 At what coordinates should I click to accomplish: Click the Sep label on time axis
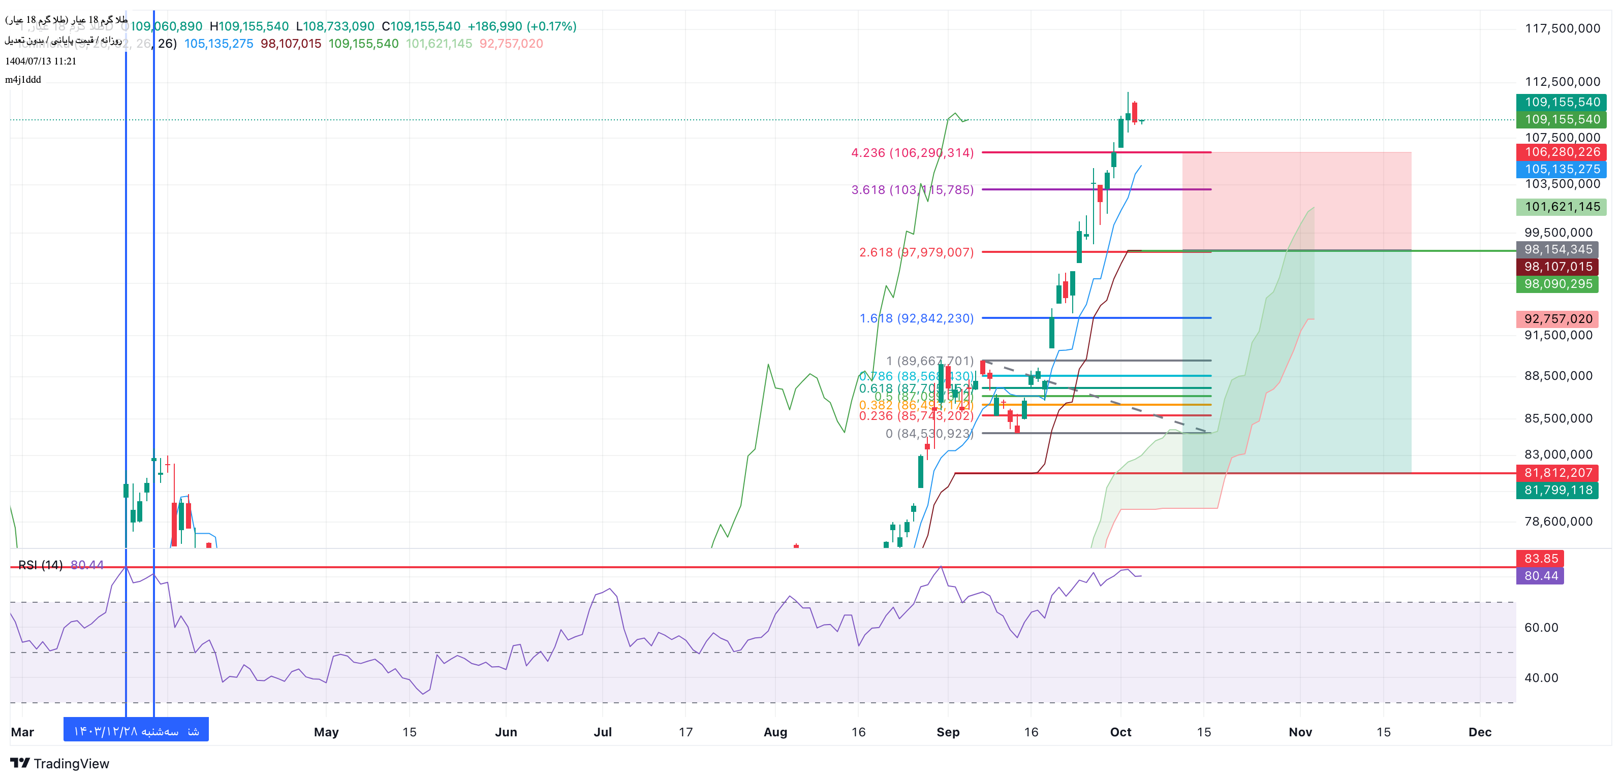pyautogui.click(x=948, y=731)
